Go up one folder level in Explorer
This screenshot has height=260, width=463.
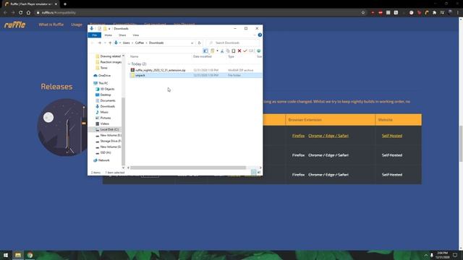[110, 43]
